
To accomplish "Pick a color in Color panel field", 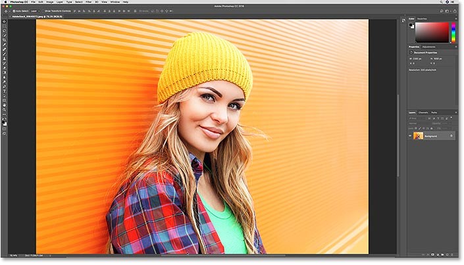I will [432, 32].
